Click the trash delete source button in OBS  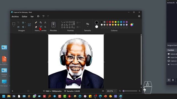[x=173, y=80]
